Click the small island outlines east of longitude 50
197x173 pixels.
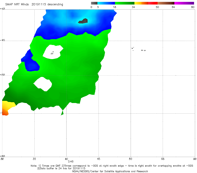point(139,49)
